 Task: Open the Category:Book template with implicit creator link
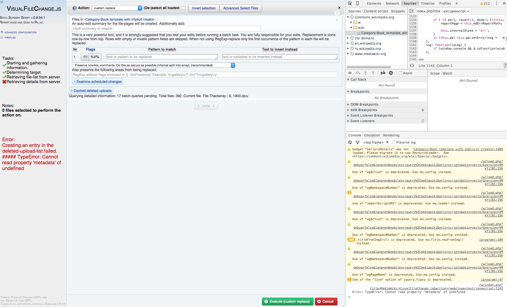120,19
